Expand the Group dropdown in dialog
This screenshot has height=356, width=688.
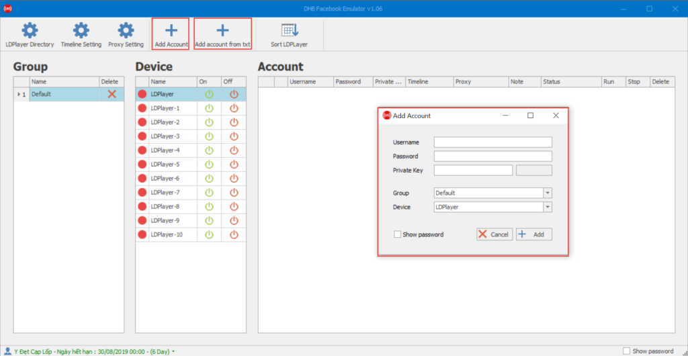(x=548, y=193)
